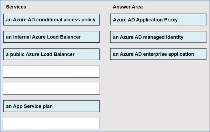Image resolution: width=210 pixels, height=132 pixels.
Task: Choose the third item under Services
Action: click(x=51, y=54)
